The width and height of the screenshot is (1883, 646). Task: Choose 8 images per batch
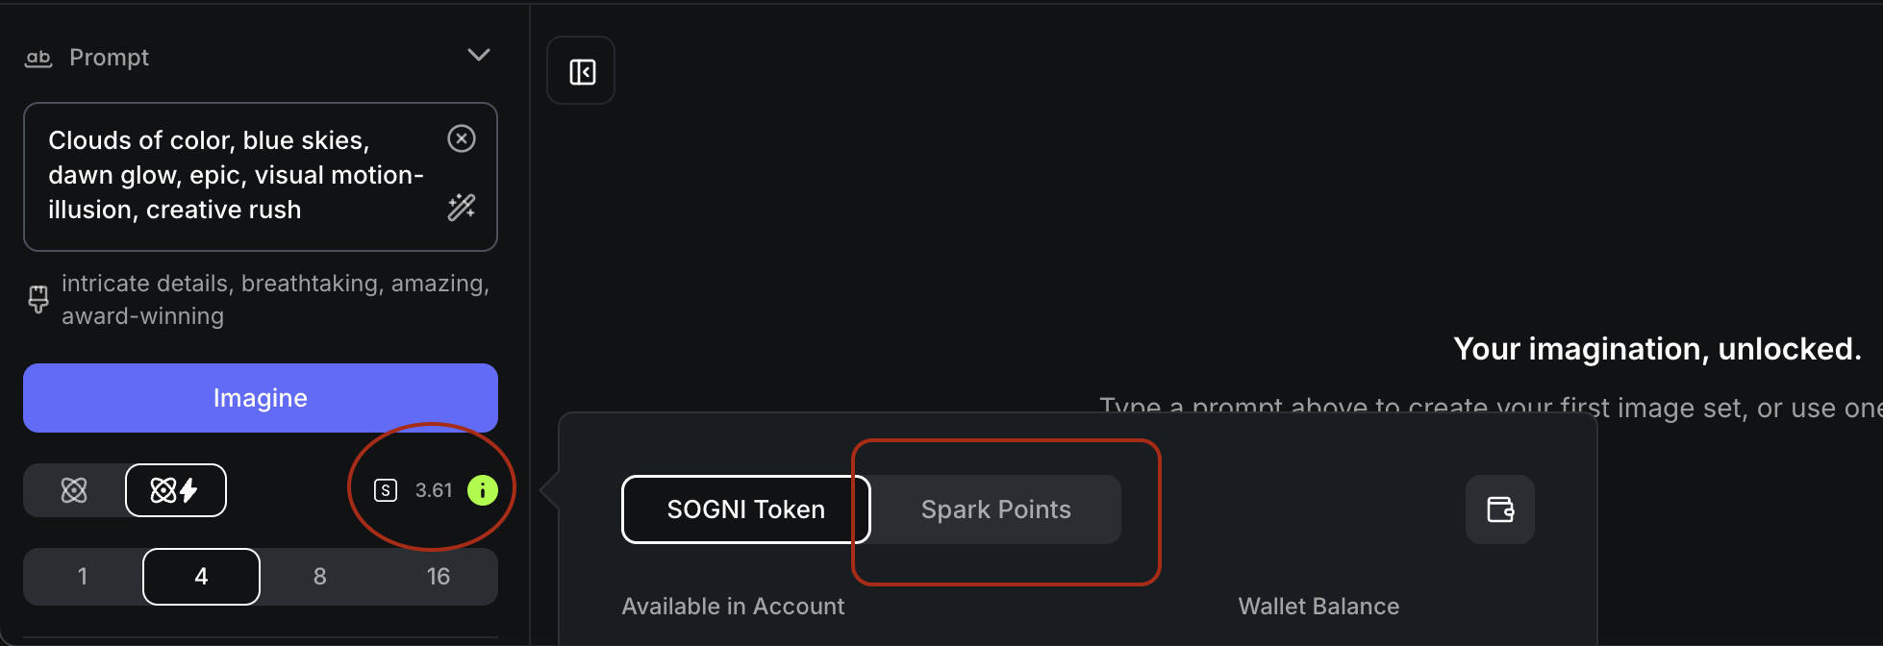pos(319,577)
